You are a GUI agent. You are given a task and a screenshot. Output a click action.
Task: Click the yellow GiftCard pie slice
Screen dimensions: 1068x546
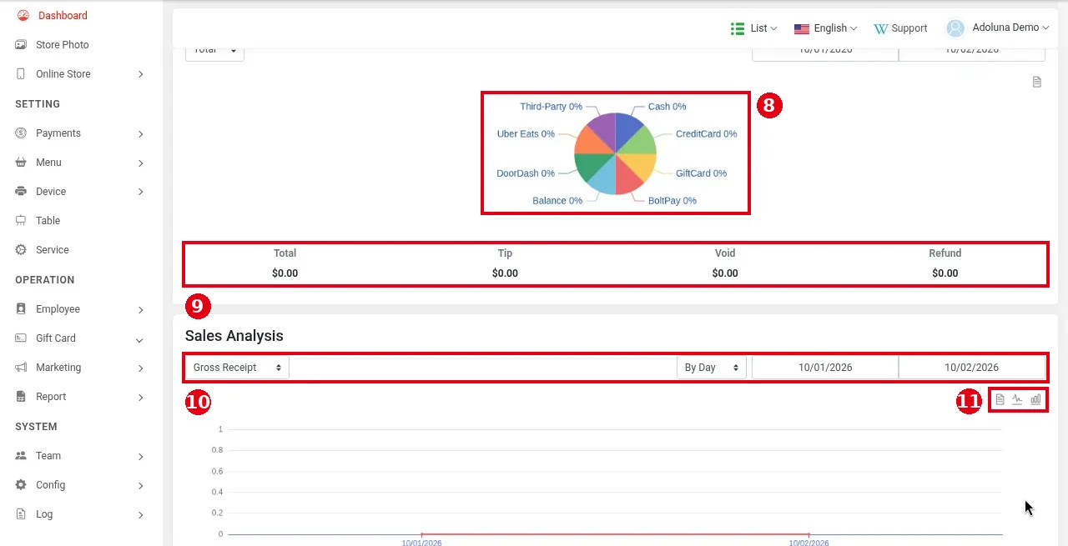[x=641, y=167]
